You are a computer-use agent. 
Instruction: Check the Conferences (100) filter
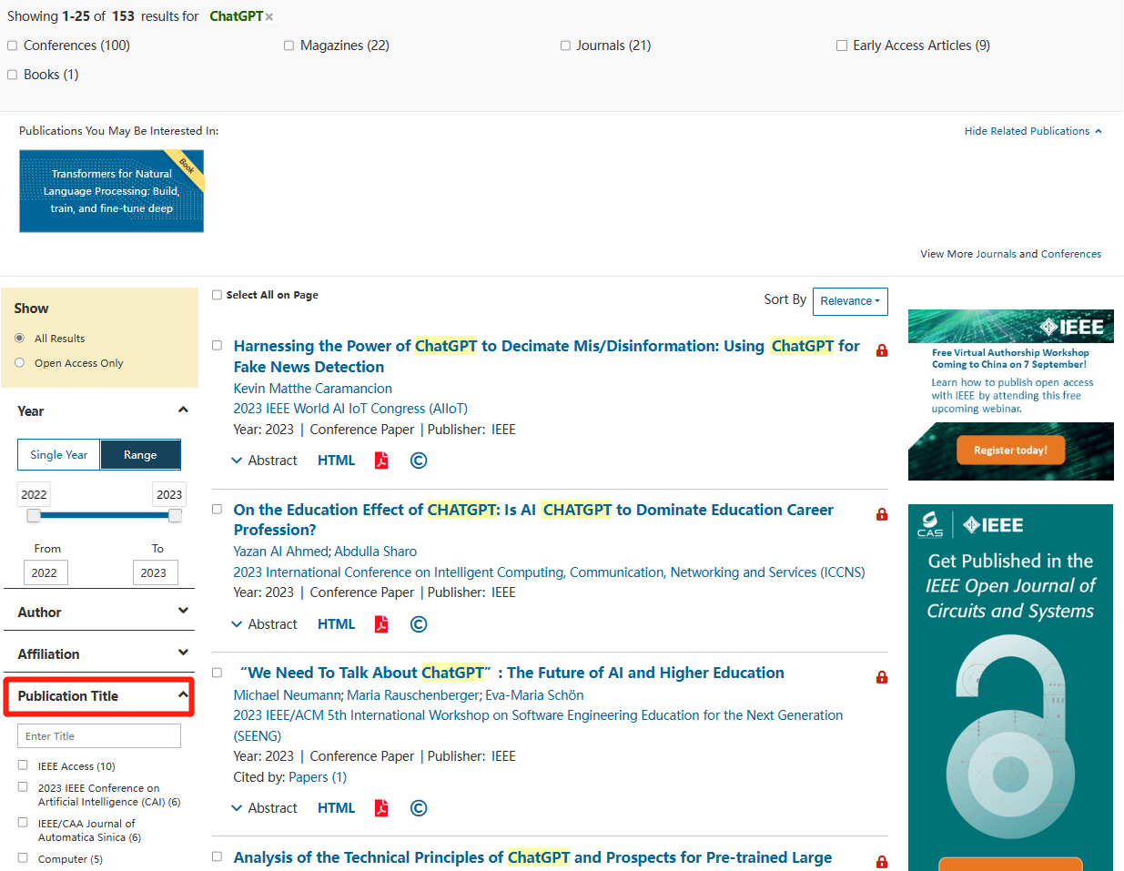pyautogui.click(x=13, y=46)
